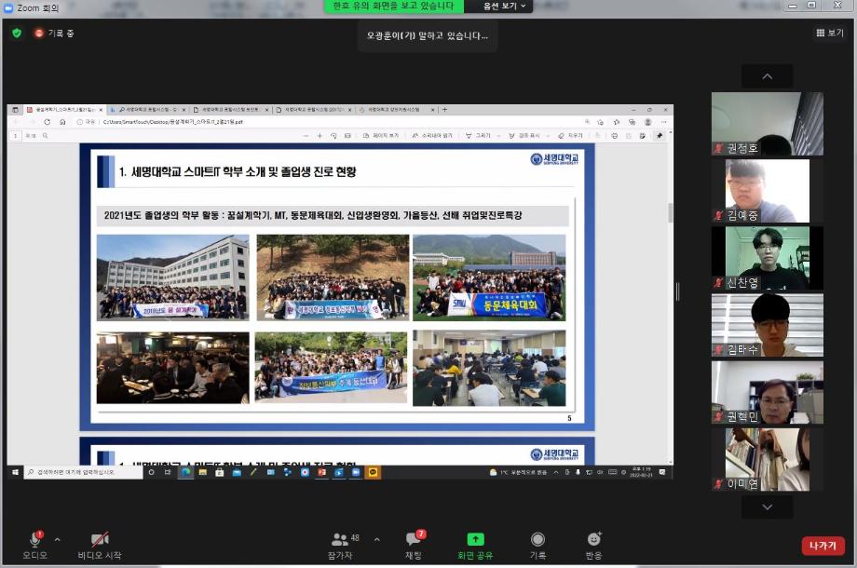The height and width of the screenshot is (568, 857).
Task: Click the green 화면 공유 share icon
Action: click(x=475, y=539)
